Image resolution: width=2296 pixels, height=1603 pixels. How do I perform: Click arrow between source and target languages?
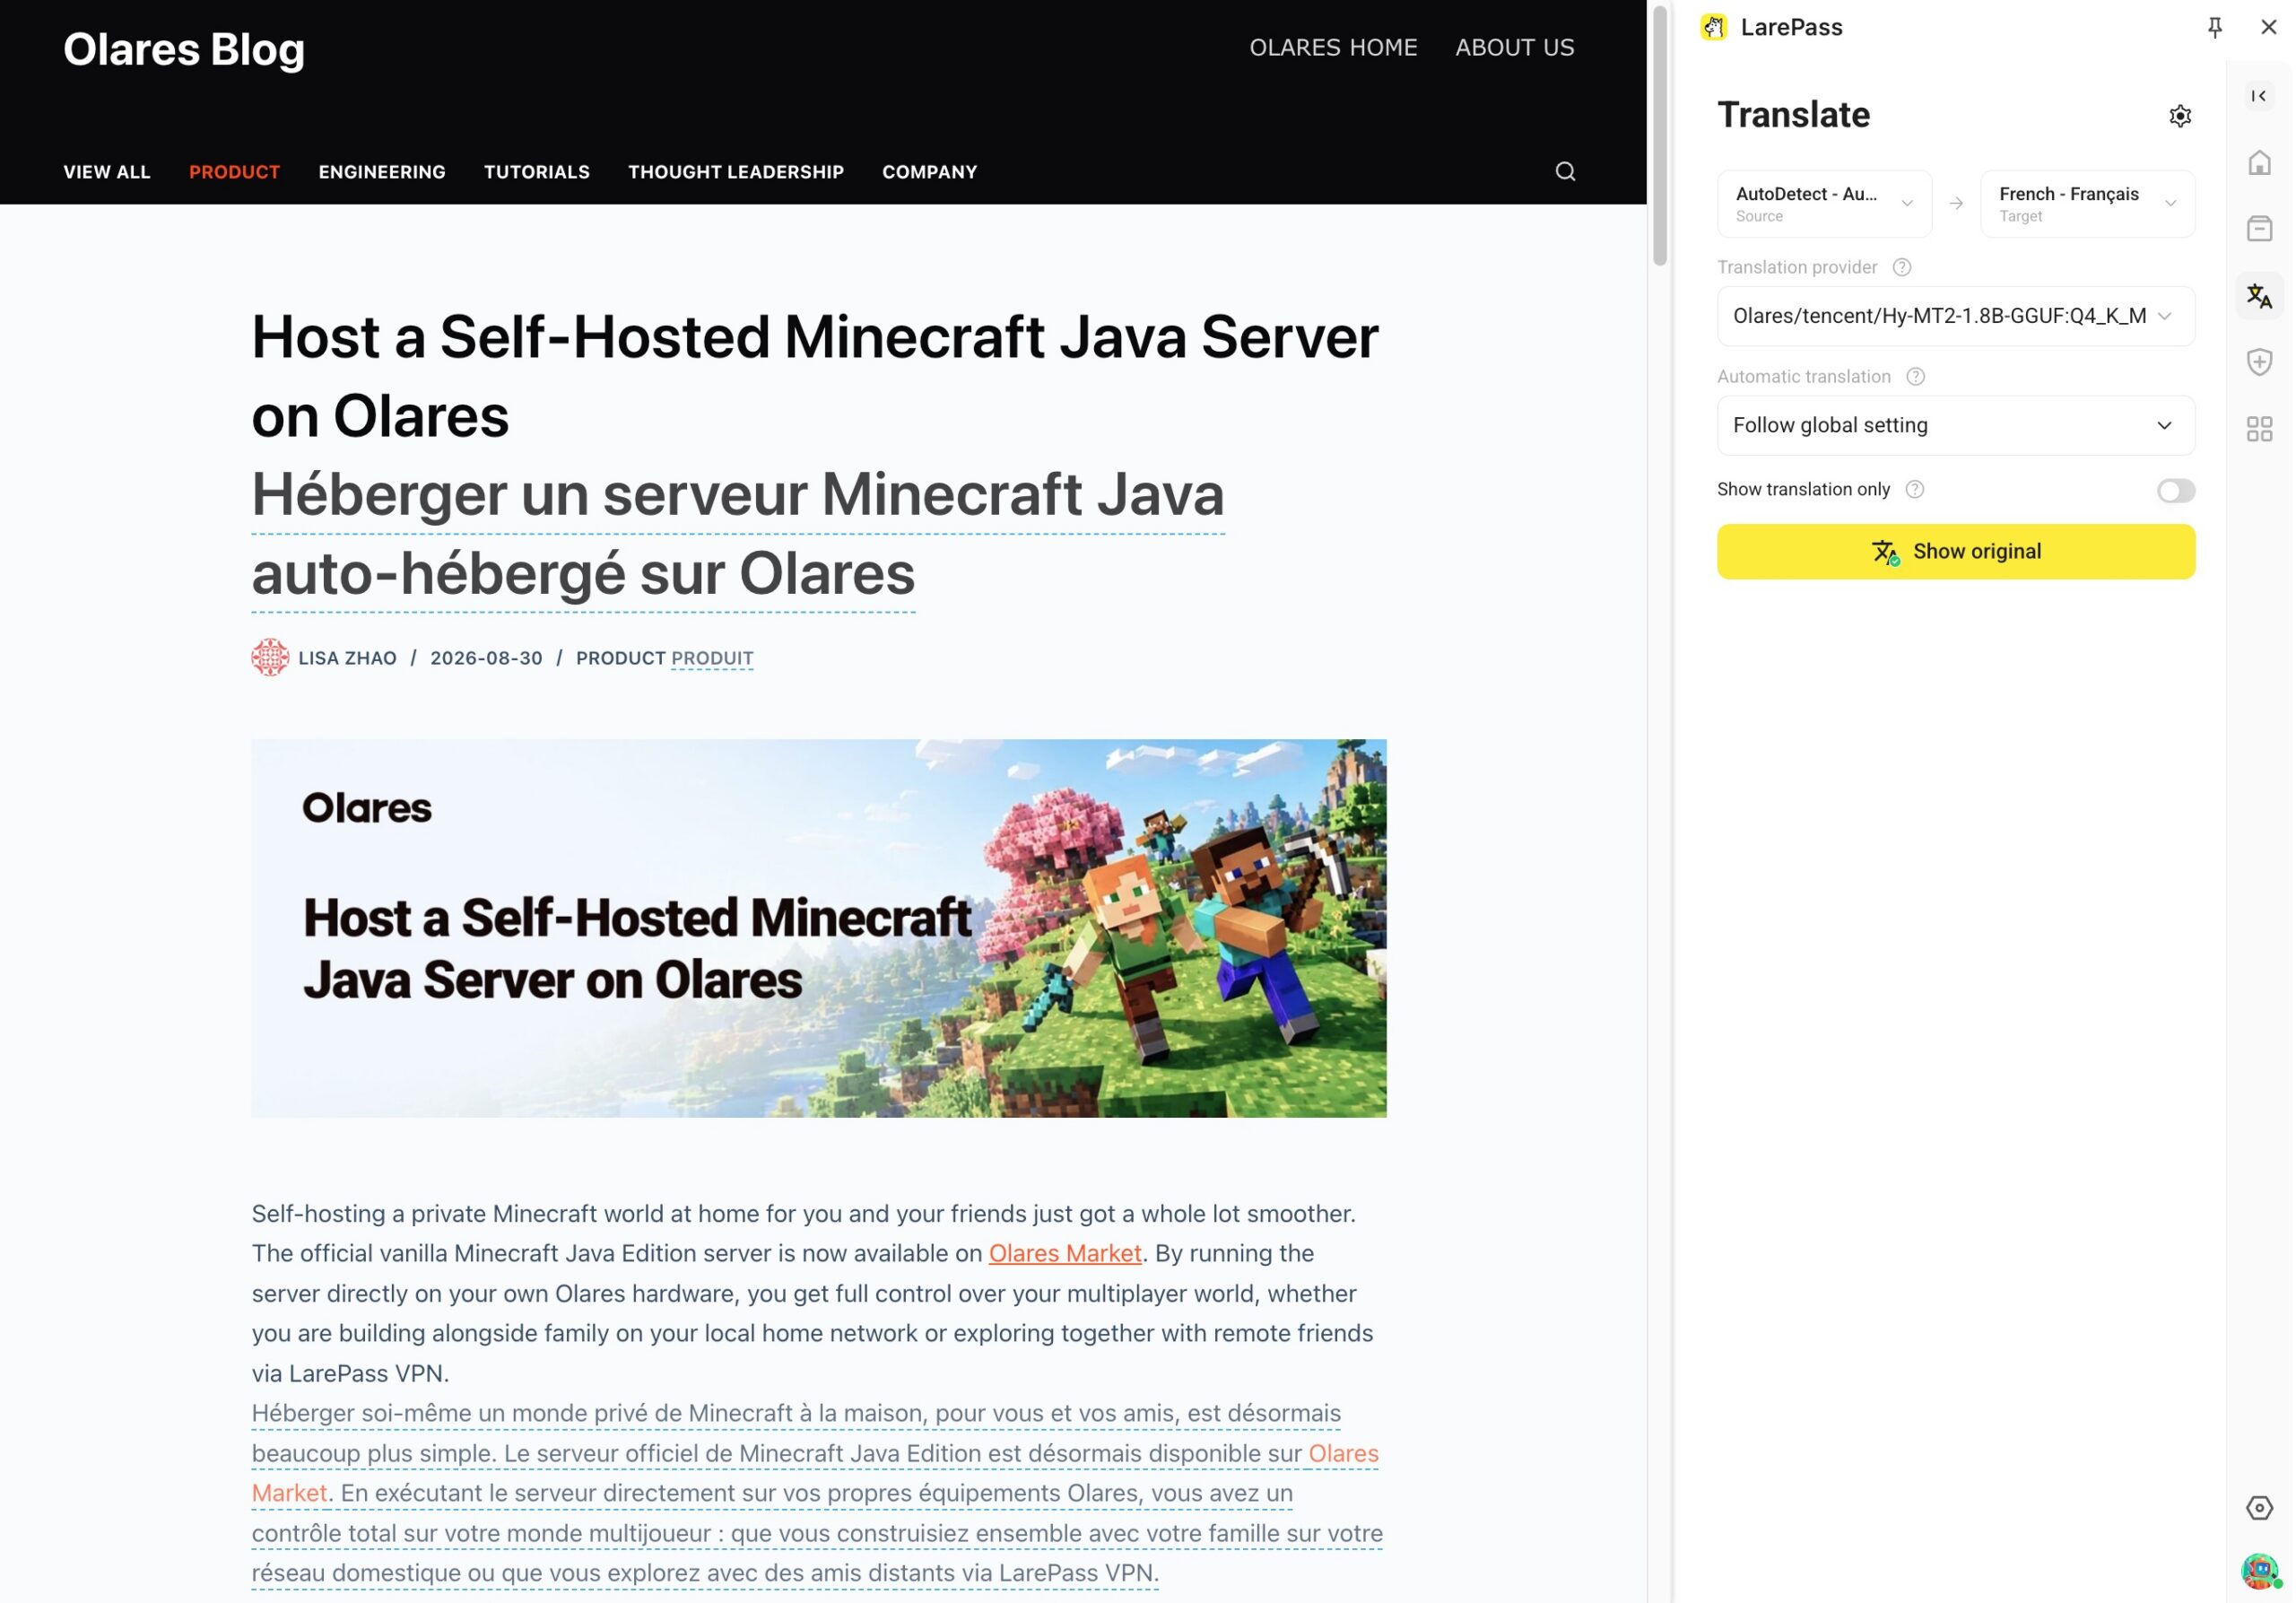pos(1956,203)
